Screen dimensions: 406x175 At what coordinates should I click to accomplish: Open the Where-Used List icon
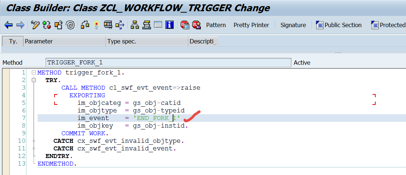coord(108,25)
